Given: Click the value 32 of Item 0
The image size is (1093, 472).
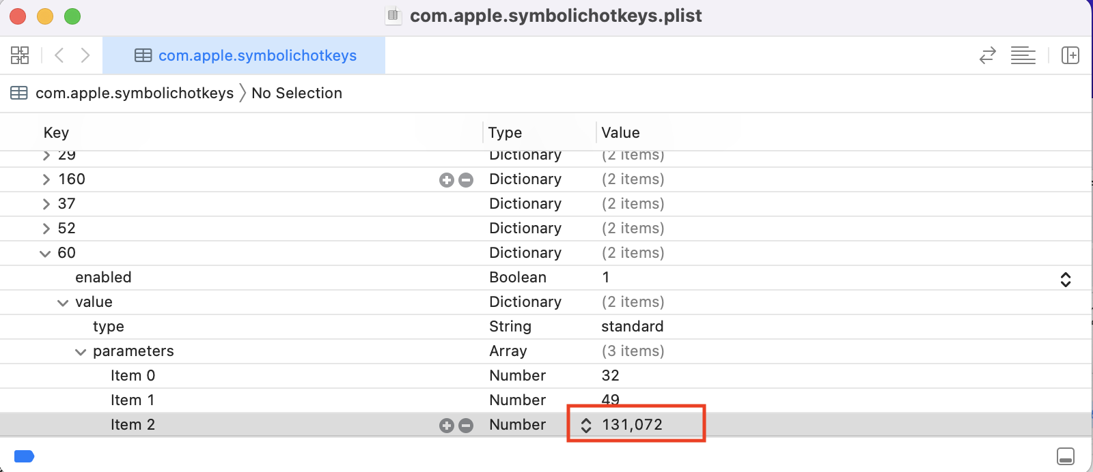Looking at the screenshot, I should (x=610, y=375).
